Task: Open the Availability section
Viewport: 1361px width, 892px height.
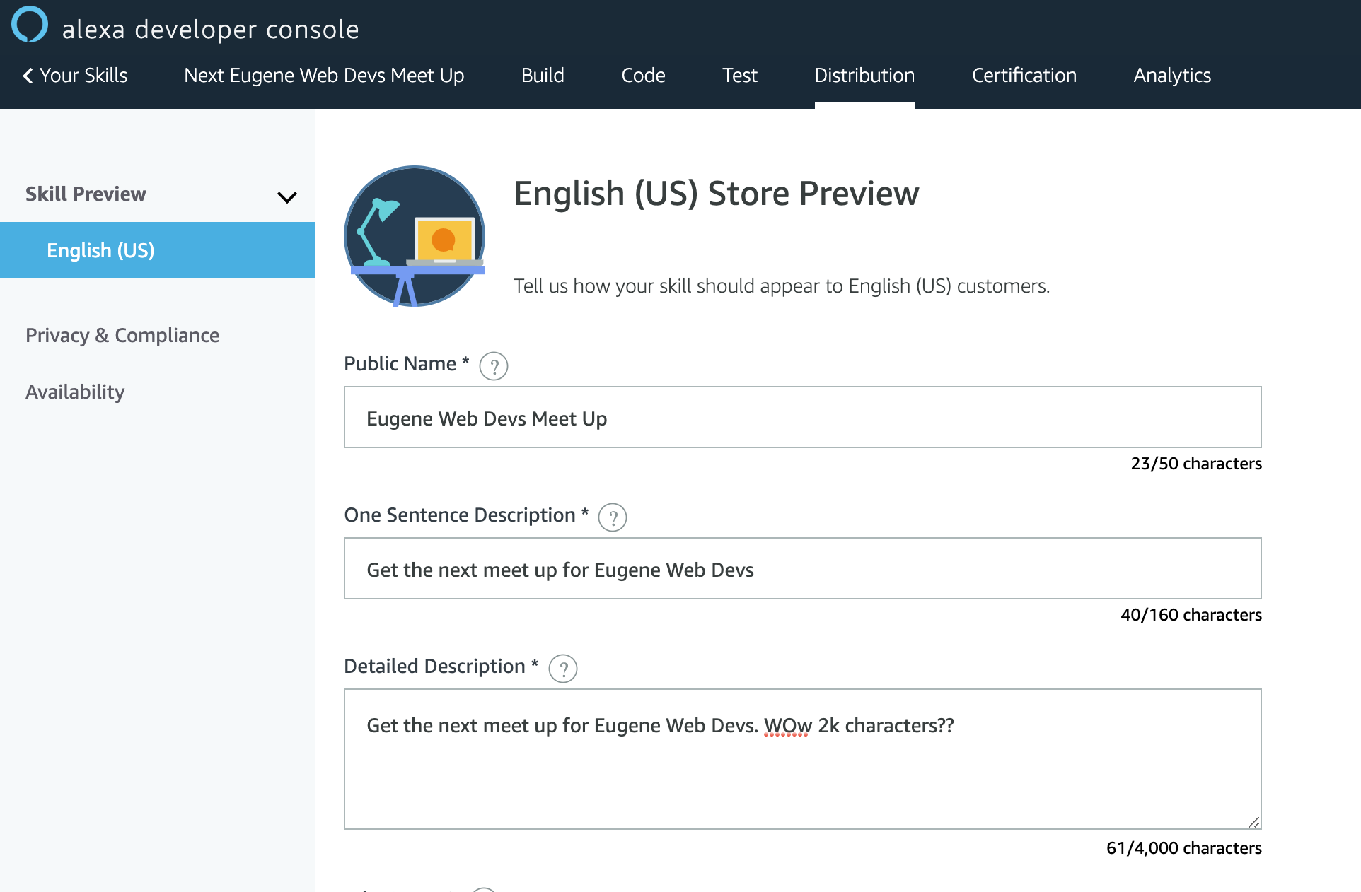Action: 75,392
